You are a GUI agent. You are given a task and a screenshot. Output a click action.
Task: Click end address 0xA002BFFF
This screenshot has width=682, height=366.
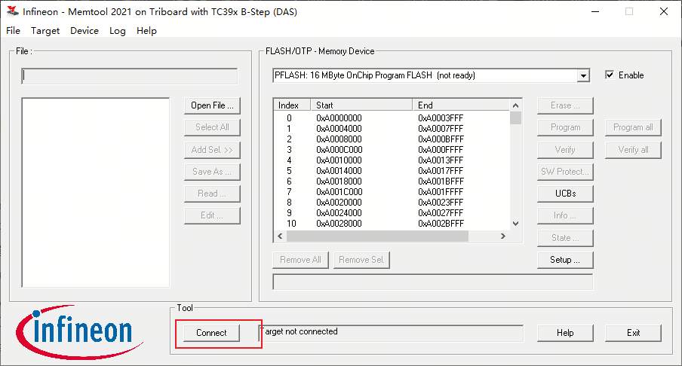pos(441,224)
